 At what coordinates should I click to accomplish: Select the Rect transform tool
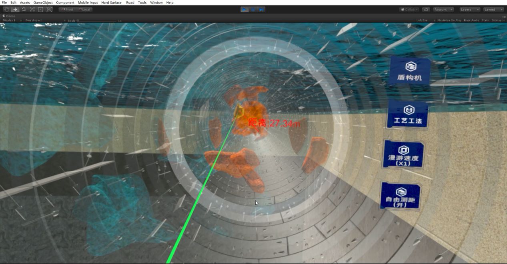[40, 9]
